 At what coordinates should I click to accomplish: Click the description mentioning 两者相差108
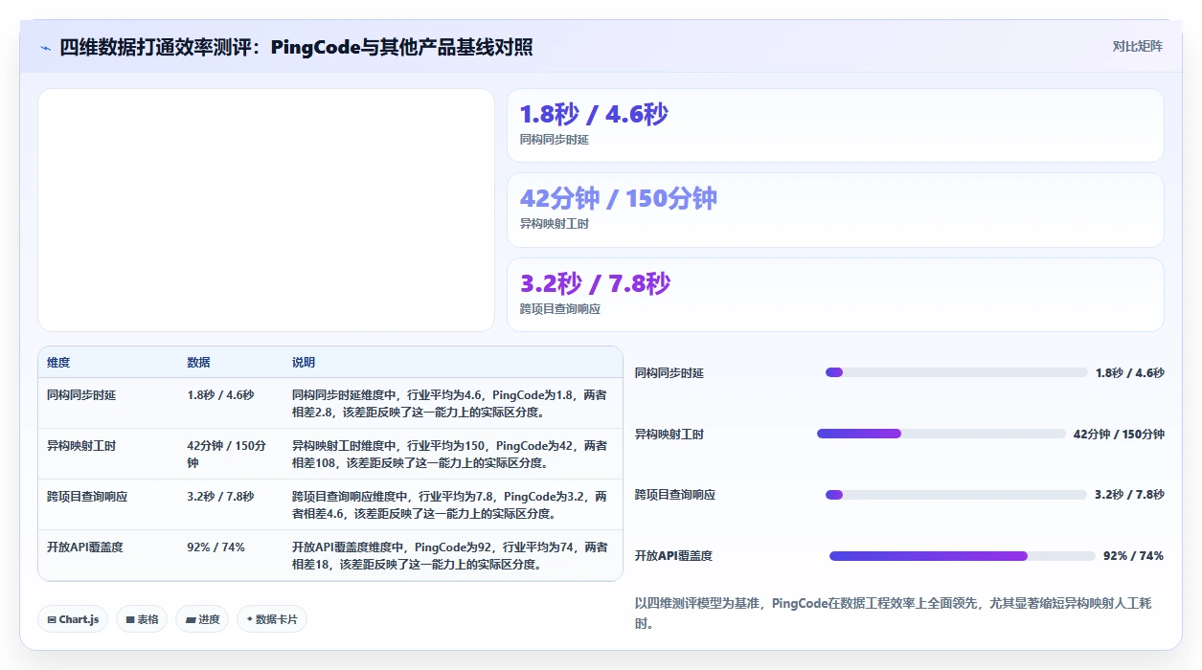pos(449,454)
